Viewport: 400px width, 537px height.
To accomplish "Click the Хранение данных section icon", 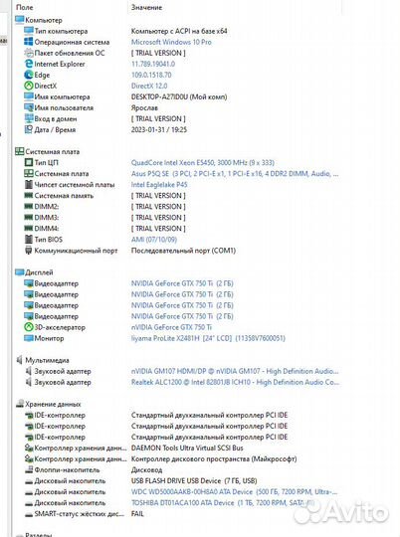I will (20, 404).
